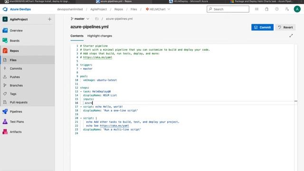Open Repos breadcrumb link
The height and width of the screenshot is (171, 304).
119,9
